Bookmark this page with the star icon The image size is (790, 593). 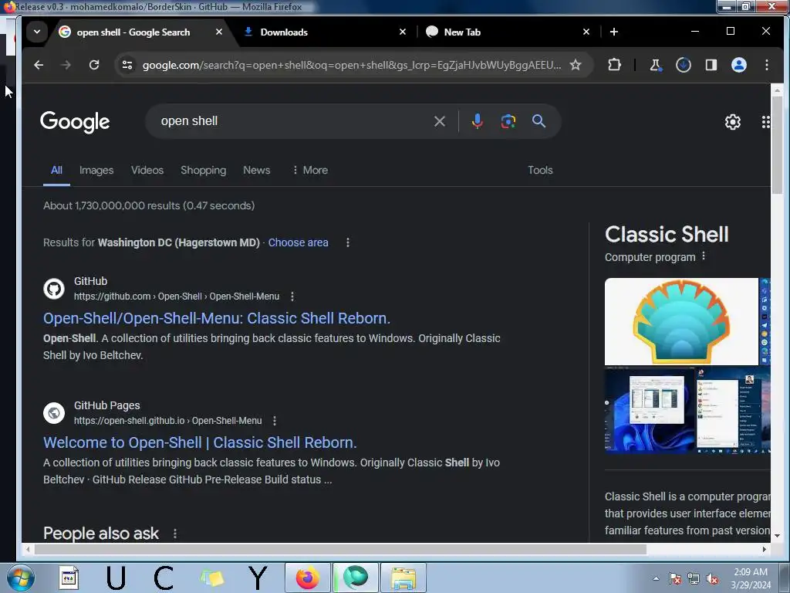coord(576,65)
